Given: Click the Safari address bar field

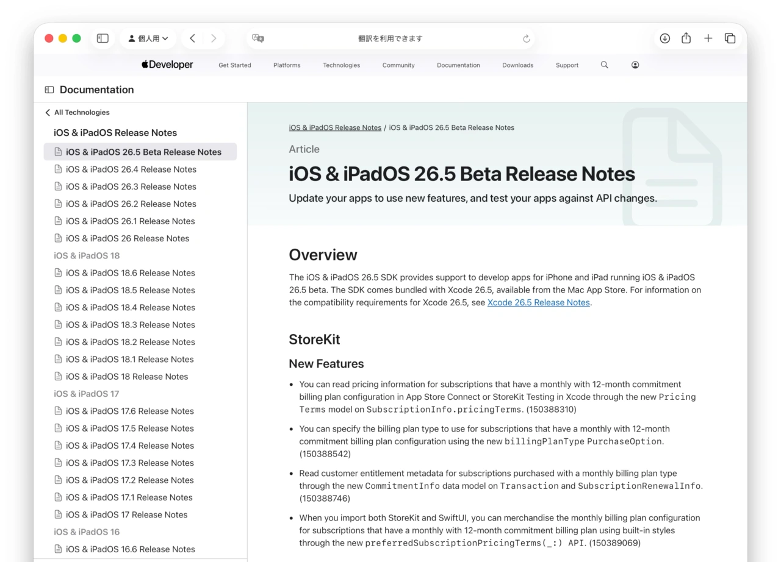Looking at the screenshot, I should pos(390,38).
